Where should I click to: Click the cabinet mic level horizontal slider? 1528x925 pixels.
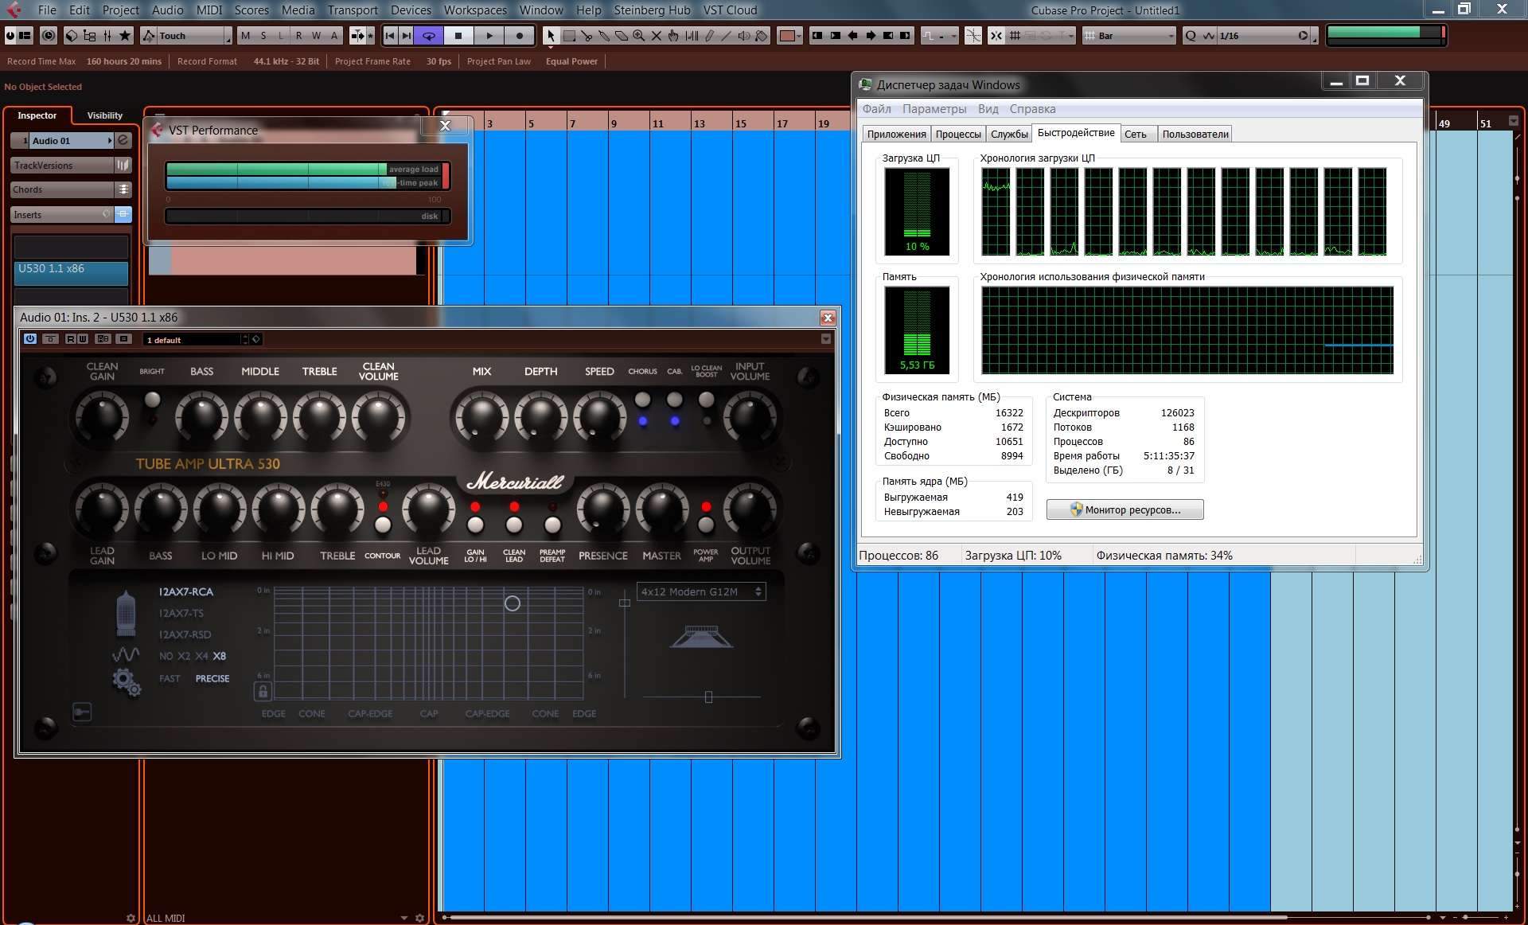coord(707,697)
